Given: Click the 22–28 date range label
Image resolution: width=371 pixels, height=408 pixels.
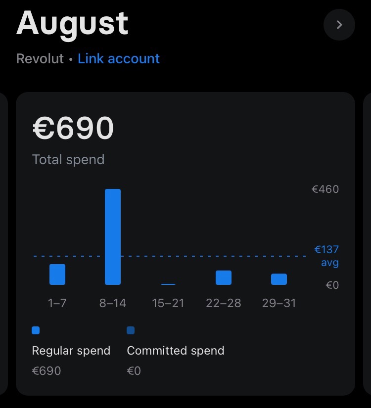Looking at the screenshot, I should click(224, 303).
